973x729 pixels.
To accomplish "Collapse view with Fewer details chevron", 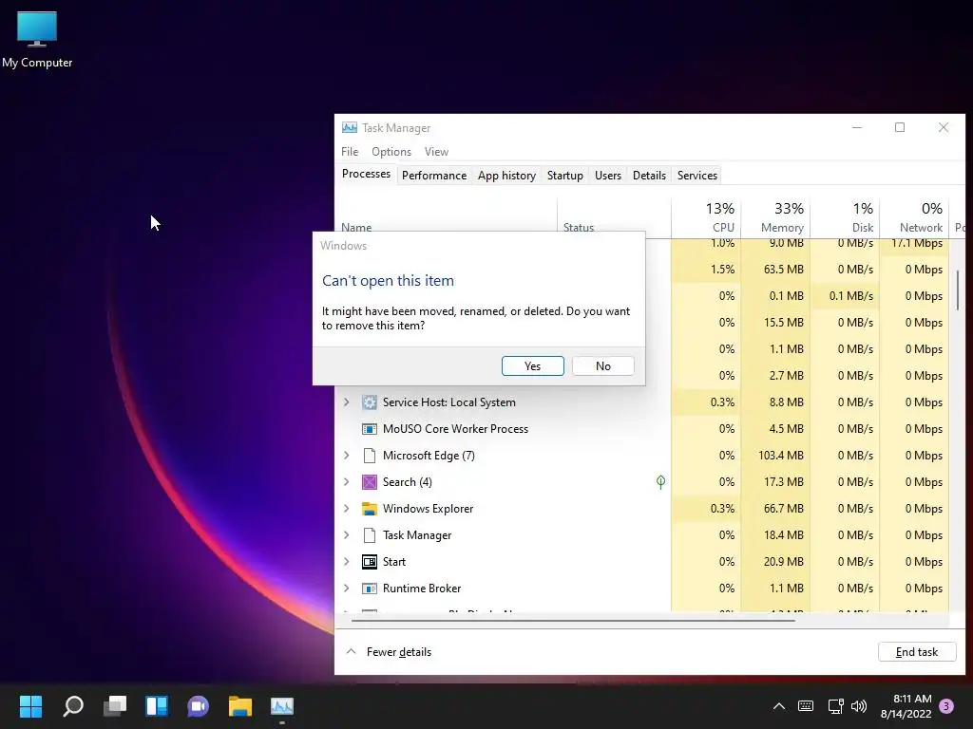I will tap(351, 651).
